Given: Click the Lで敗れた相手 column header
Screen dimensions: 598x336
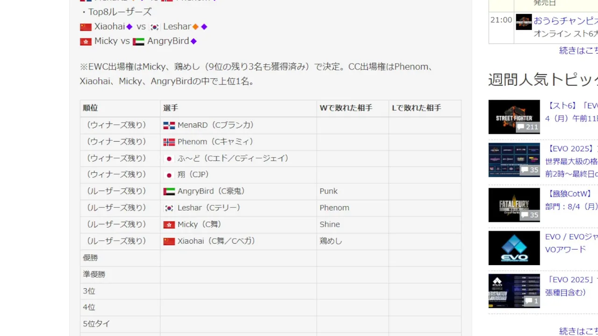Looking at the screenshot, I should point(425,108).
